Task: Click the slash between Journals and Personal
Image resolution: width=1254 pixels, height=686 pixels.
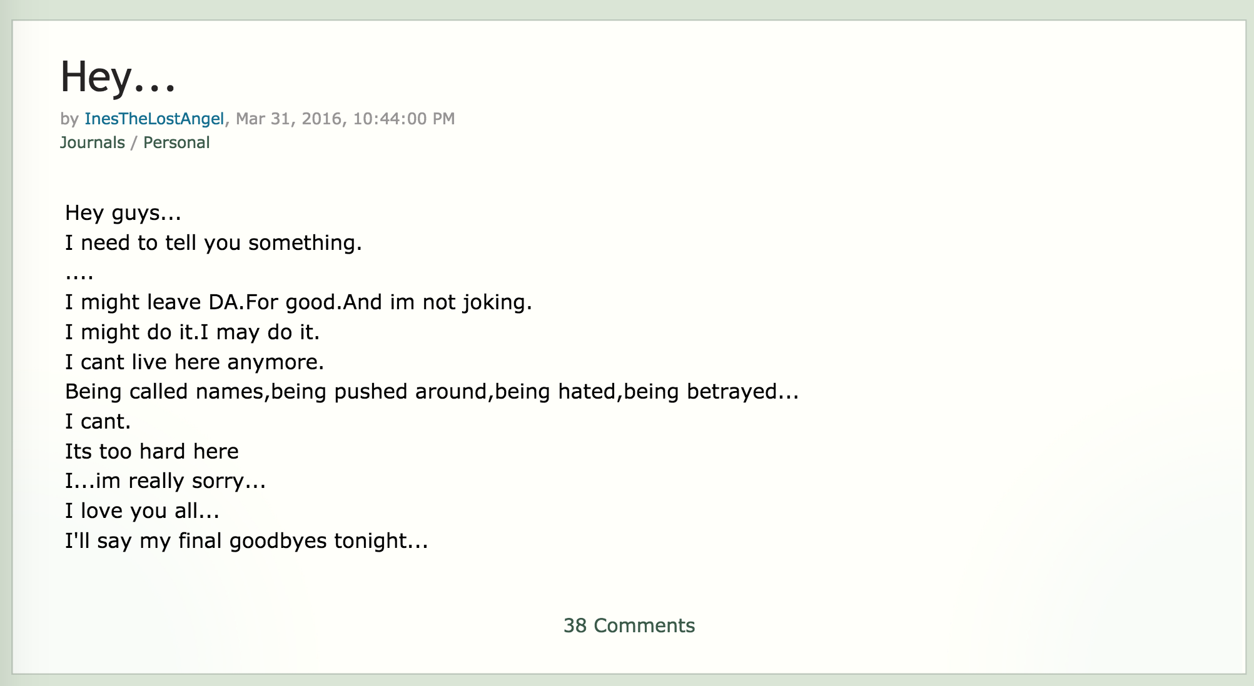Action: click(x=134, y=142)
